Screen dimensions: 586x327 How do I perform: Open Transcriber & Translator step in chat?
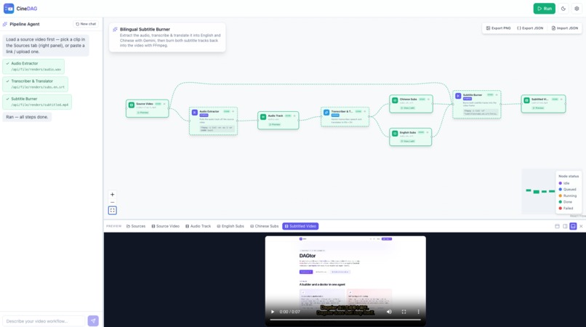[x=36, y=84]
